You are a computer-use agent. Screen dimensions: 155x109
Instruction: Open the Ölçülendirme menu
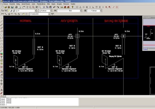coord(41,4)
